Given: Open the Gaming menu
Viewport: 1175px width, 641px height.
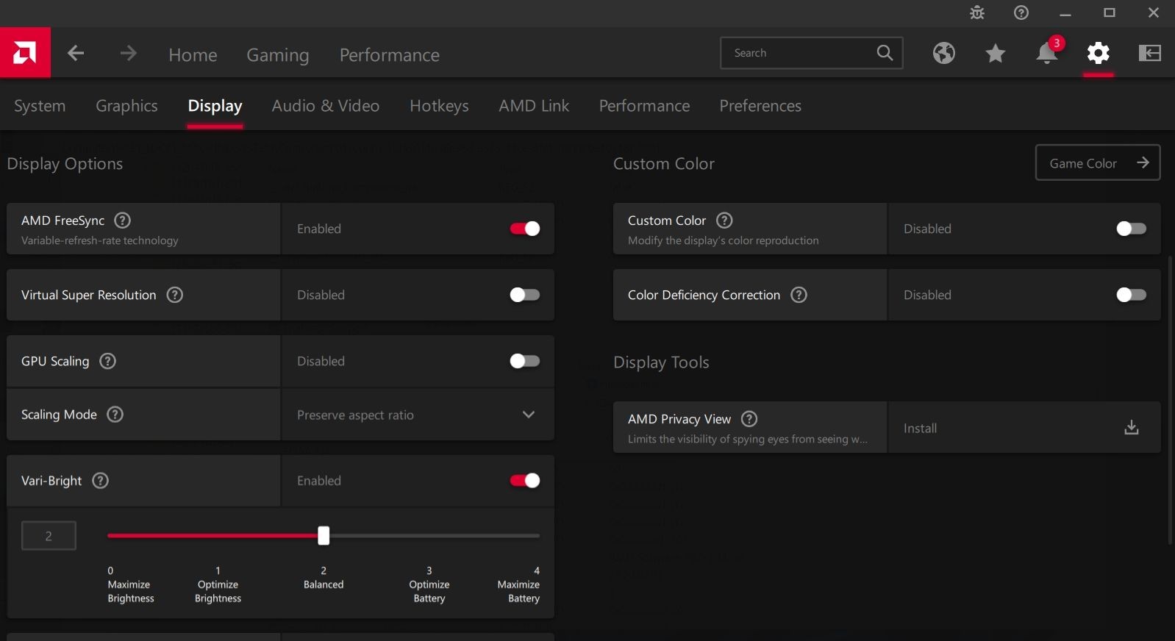Looking at the screenshot, I should [278, 55].
